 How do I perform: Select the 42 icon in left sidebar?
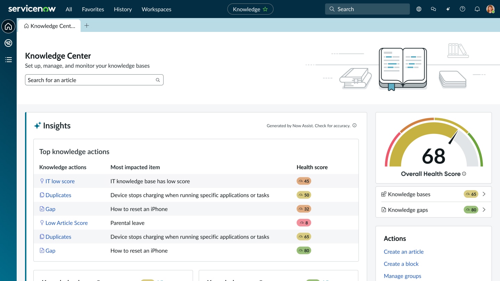(x=8, y=43)
